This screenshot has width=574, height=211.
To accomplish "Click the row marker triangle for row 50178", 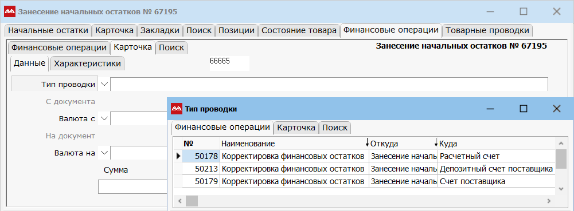I will point(178,156).
